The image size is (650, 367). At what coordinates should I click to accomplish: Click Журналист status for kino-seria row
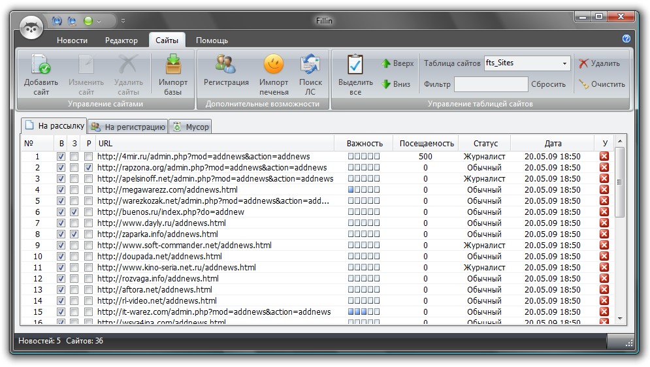click(x=484, y=268)
